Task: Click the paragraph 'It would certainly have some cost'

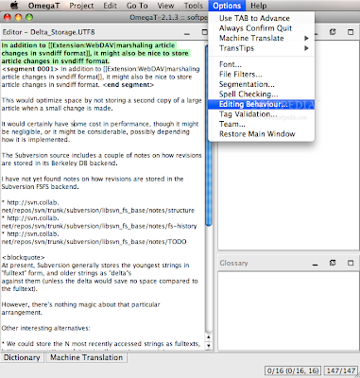Action: coord(100,131)
